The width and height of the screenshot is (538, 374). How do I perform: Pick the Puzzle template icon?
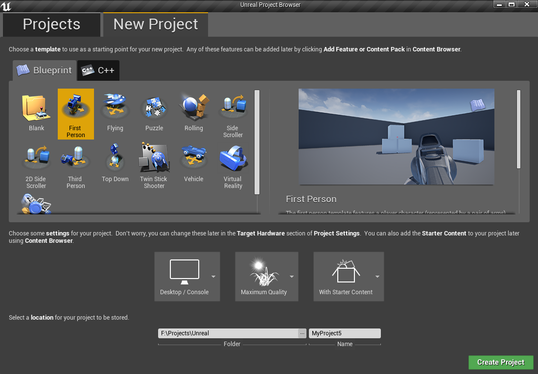pyautogui.click(x=154, y=108)
